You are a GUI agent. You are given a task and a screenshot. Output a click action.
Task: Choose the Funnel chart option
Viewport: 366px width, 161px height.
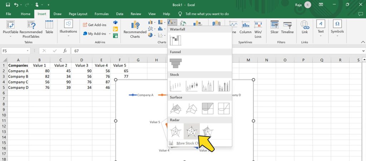(175, 63)
